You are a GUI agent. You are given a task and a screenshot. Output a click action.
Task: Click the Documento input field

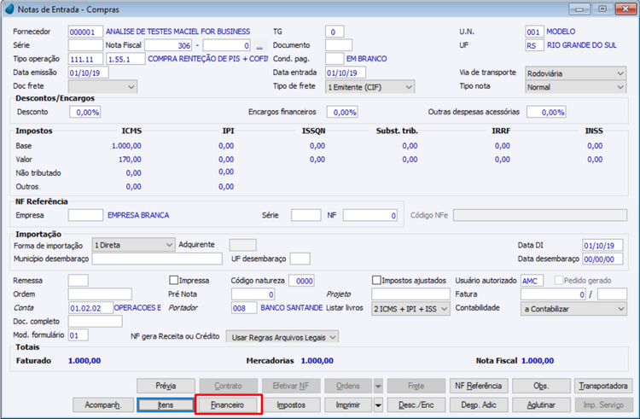[339, 45]
